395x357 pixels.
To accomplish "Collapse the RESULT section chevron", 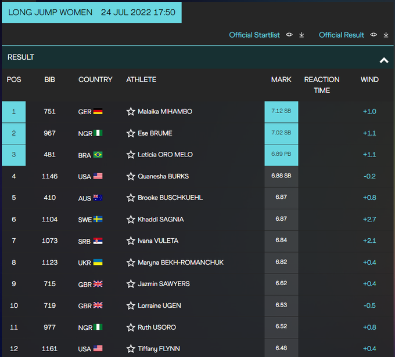I will [383, 60].
